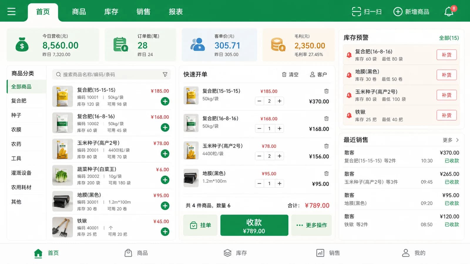Delete 复合肥(16-8-16) from the order

click(326, 119)
